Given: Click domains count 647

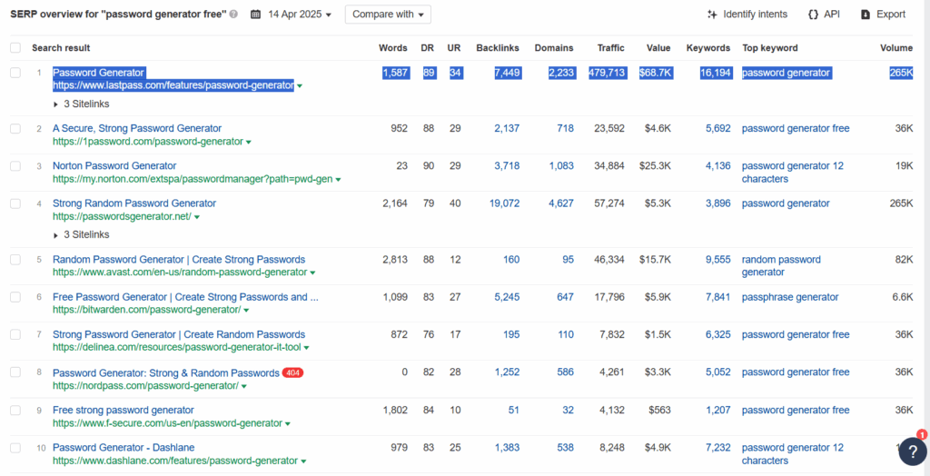Looking at the screenshot, I should click(565, 297).
